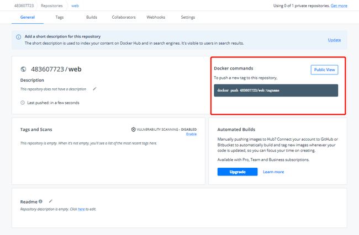Edit description using the pencil icon

point(94,89)
